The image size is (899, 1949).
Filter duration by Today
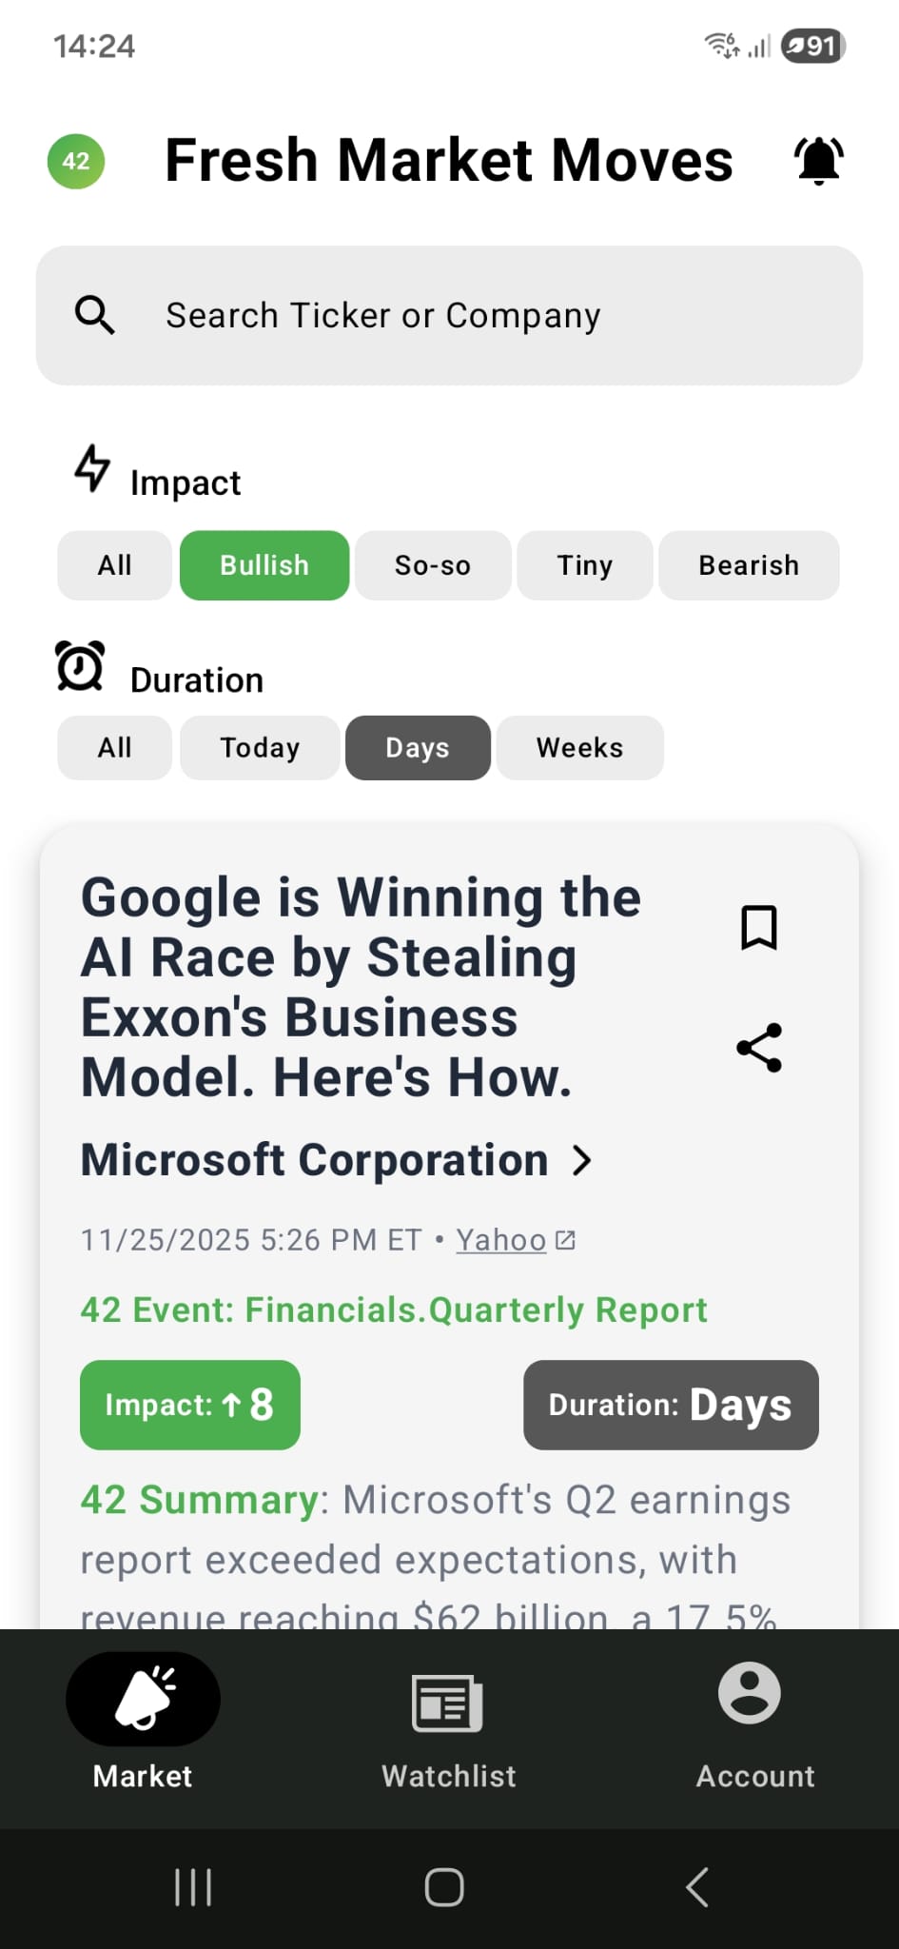click(260, 748)
